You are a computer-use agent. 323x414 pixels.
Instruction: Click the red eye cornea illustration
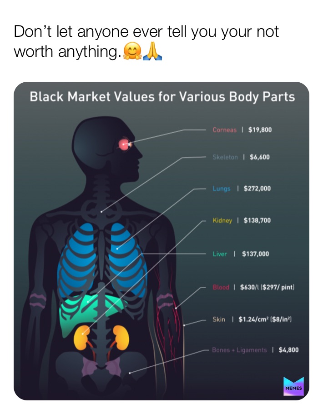[124, 145]
